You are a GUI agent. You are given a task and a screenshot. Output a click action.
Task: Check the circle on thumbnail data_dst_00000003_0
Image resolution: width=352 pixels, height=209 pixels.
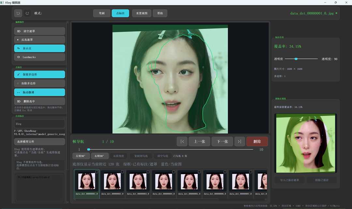pyautogui.click(x=148, y=172)
